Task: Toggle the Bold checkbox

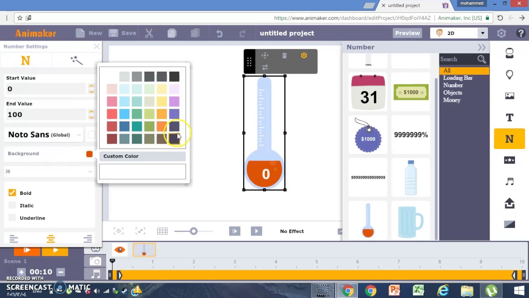Action: [x=12, y=193]
